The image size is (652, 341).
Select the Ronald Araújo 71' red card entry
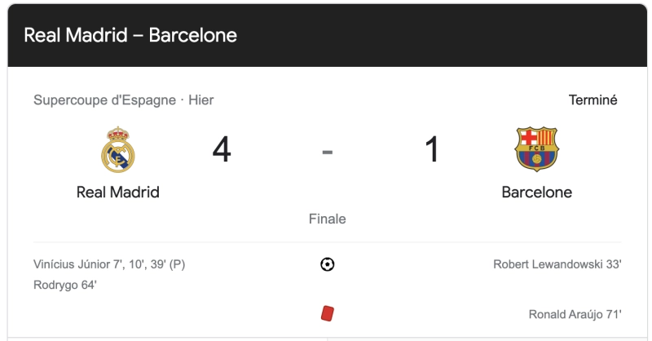[575, 314]
